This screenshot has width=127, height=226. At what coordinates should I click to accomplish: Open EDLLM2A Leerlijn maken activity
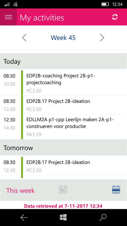coord(63,127)
